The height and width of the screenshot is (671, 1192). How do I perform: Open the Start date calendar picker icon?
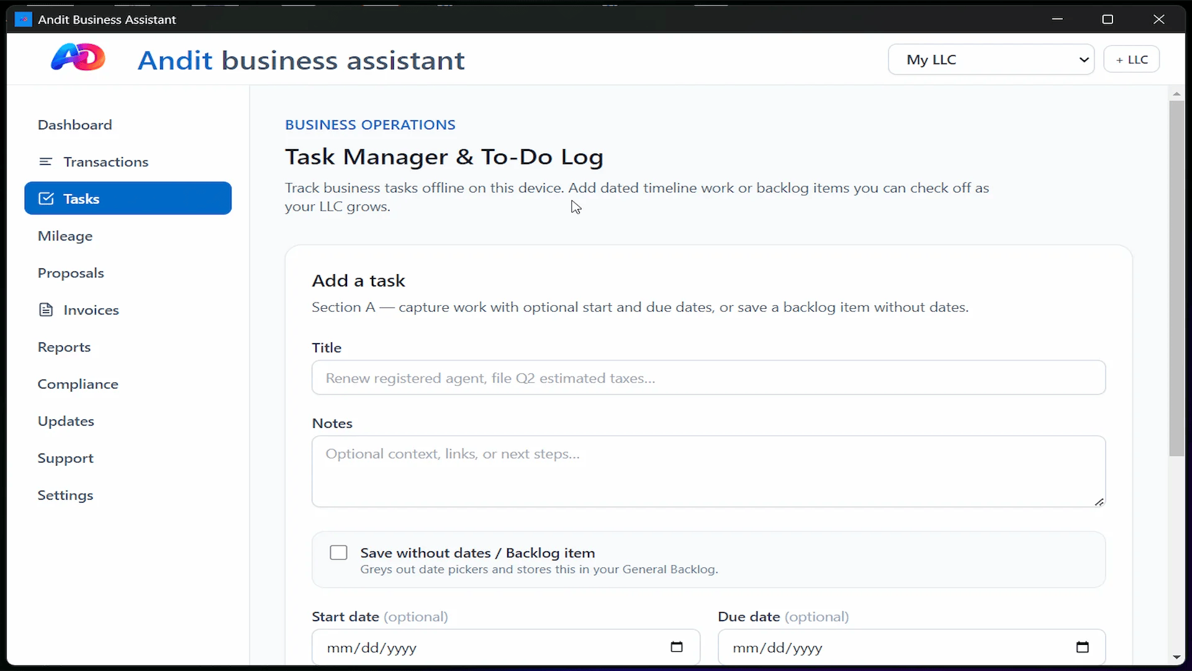(x=677, y=647)
